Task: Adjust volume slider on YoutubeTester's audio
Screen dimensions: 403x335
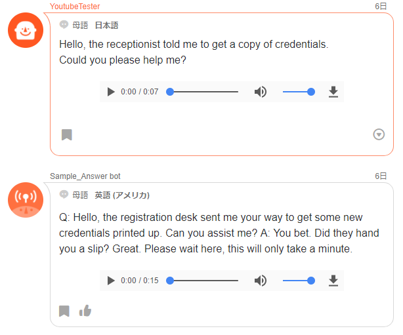Action: (x=299, y=92)
